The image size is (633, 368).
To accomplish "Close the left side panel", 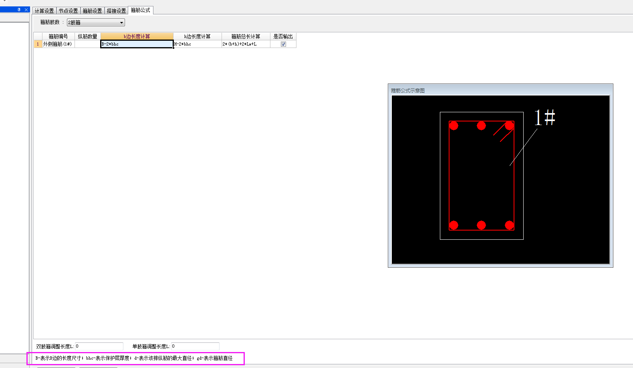I will click(26, 10).
